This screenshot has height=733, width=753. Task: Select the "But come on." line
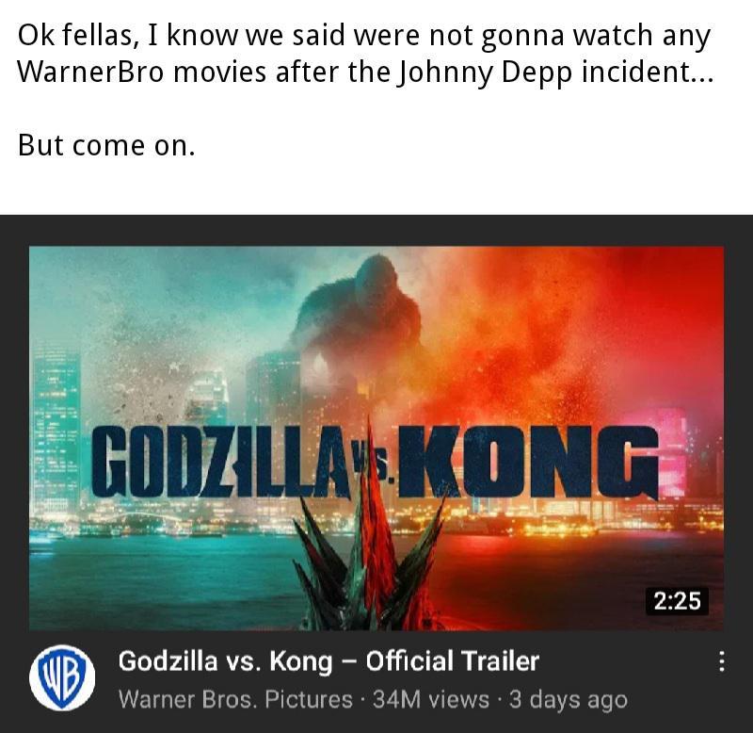106,145
